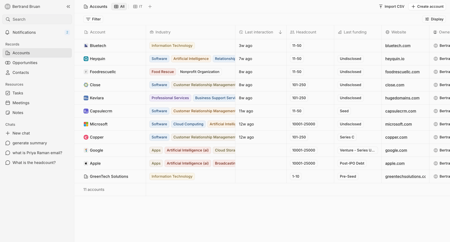450x242 pixels.
Task: Open the bluetech.com website link
Action: click(398, 45)
